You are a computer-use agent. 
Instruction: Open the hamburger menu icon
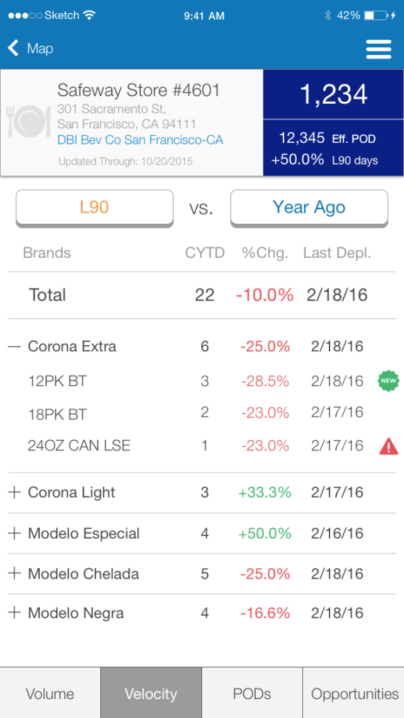coord(378,49)
